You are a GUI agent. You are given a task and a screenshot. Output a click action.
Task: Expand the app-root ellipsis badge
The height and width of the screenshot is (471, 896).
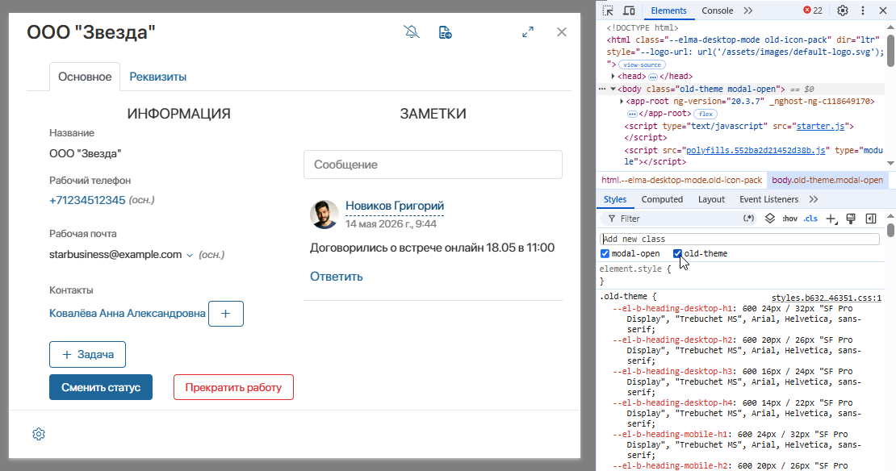(x=632, y=114)
